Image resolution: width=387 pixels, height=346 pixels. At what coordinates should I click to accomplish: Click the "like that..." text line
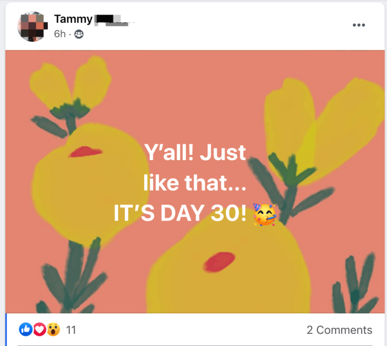195,184
